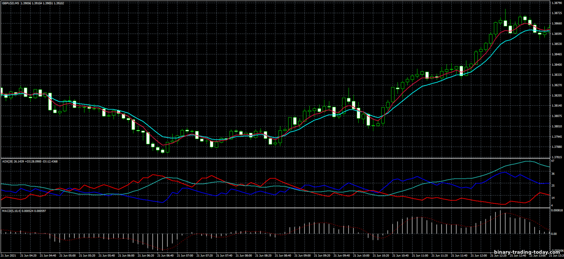Click the MACD scale value 0.00
This screenshot has width=564, height=259.
point(554,233)
